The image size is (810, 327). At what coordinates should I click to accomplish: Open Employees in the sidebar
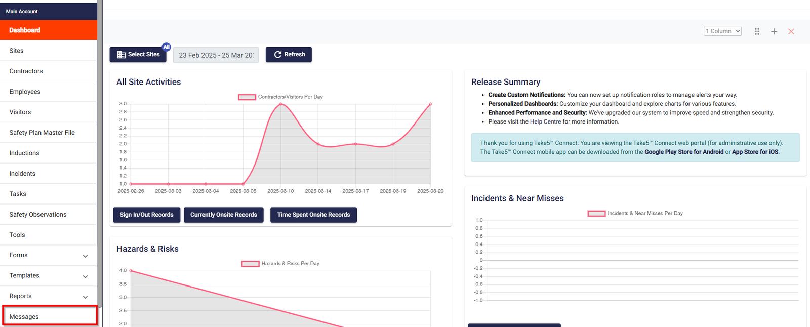pos(49,92)
